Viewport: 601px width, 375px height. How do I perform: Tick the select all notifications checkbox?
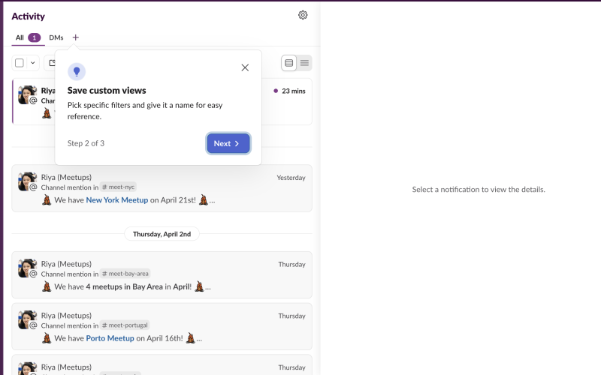click(20, 63)
